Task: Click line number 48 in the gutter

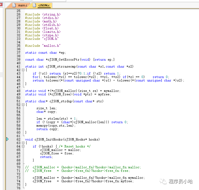Action: click(x=18, y=91)
